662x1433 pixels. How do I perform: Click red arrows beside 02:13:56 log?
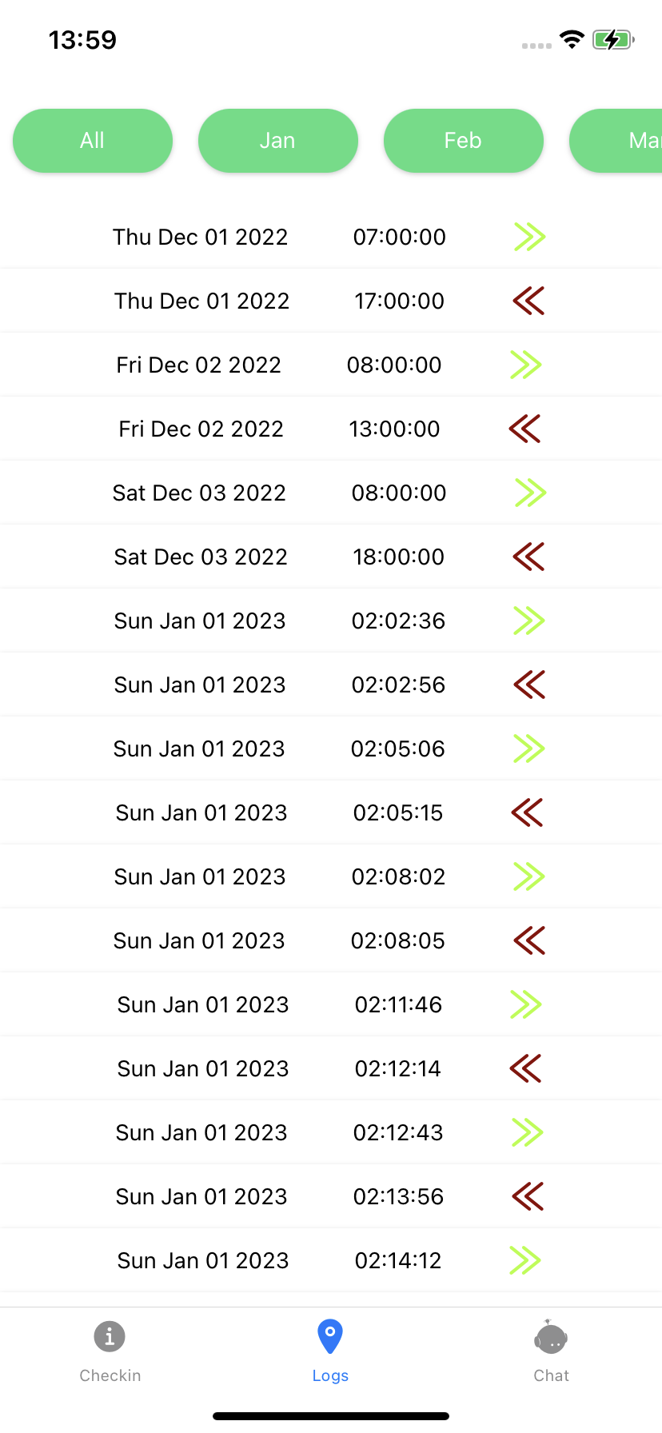click(528, 1196)
